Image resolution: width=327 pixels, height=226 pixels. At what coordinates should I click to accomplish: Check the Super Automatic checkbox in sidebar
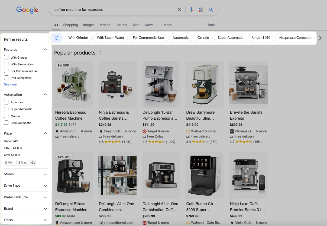pyautogui.click(x=6, y=109)
